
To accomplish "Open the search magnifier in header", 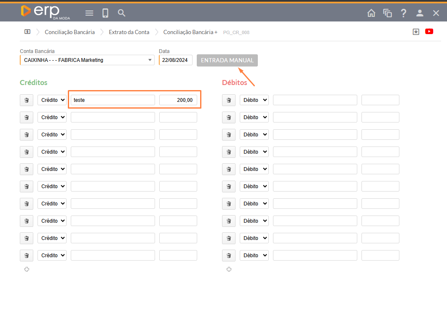I will [x=122, y=13].
